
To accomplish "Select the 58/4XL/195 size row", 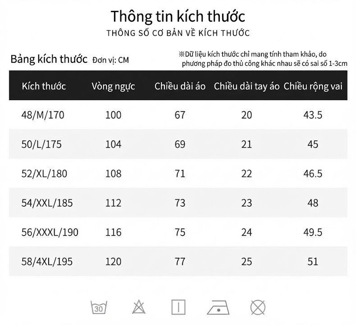I will tap(178, 261).
